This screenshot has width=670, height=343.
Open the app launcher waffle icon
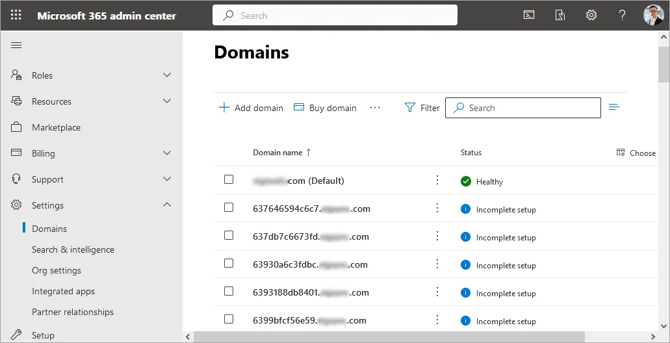[16, 16]
